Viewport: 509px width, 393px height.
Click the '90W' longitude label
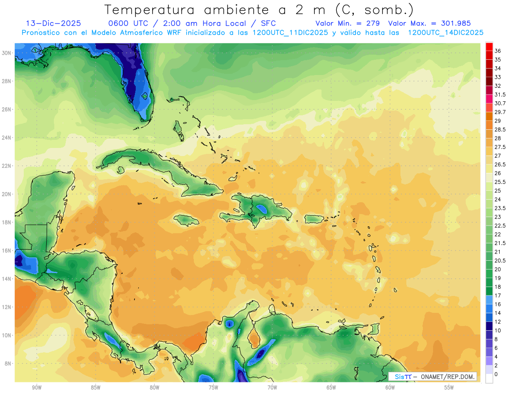coord(36,387)
